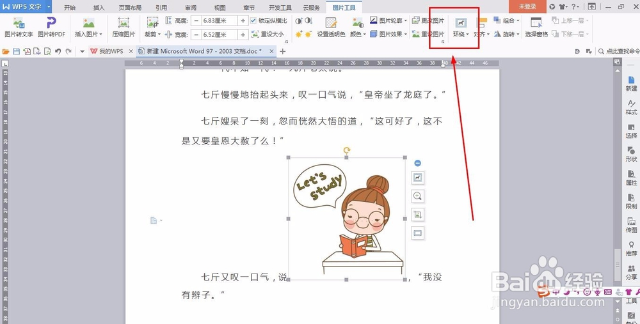
Task: Click the floating zoom magnifier icon beside picture
Action: (x=417, y=196)
